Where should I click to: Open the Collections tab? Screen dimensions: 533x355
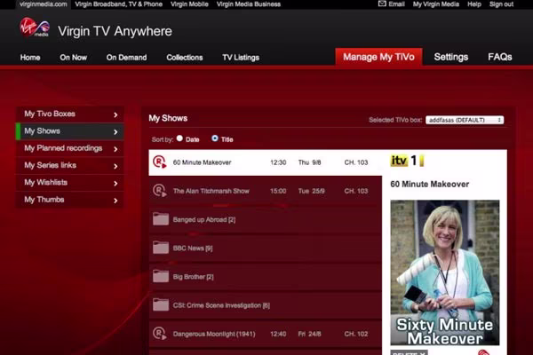pos(185,58)
